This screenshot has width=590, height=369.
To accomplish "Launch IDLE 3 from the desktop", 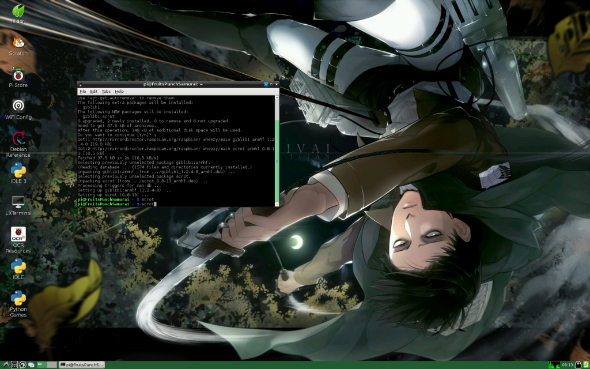I will tap(18, 174).
